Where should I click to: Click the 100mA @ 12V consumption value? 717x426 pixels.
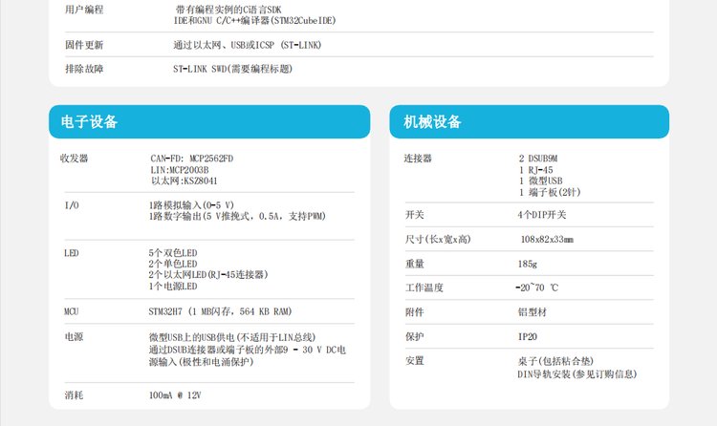click(176, 394)
